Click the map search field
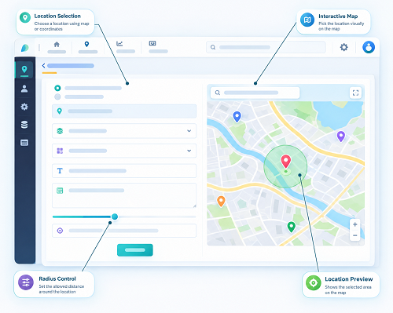 point(255,93)
